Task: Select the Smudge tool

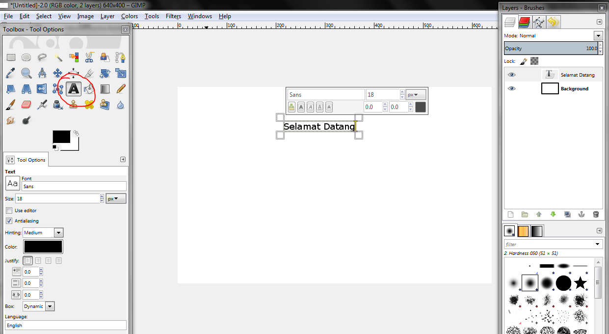Action: coord(11,120)
